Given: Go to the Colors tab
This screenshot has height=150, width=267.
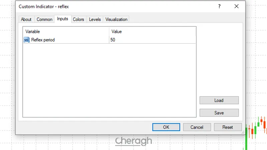Looking at the screenshot, I should [78, 19].
